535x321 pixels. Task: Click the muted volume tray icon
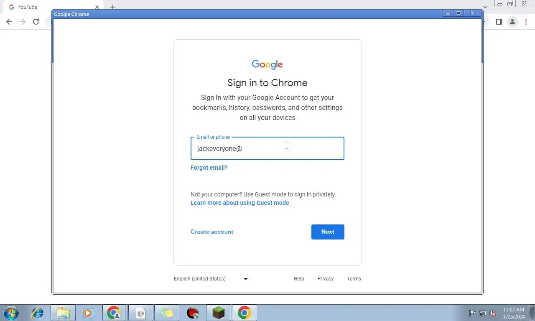(493, 313)
